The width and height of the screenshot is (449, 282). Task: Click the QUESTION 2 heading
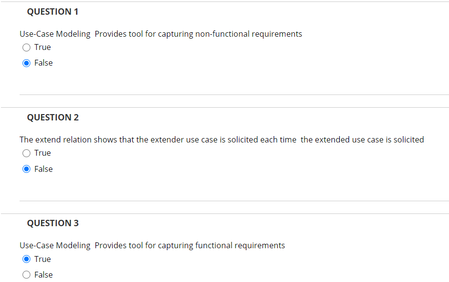[53, 117]
